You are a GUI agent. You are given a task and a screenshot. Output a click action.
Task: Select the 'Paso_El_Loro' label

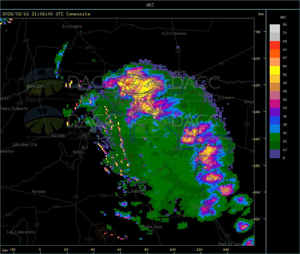pyautogui.click(x=230, y=244)
